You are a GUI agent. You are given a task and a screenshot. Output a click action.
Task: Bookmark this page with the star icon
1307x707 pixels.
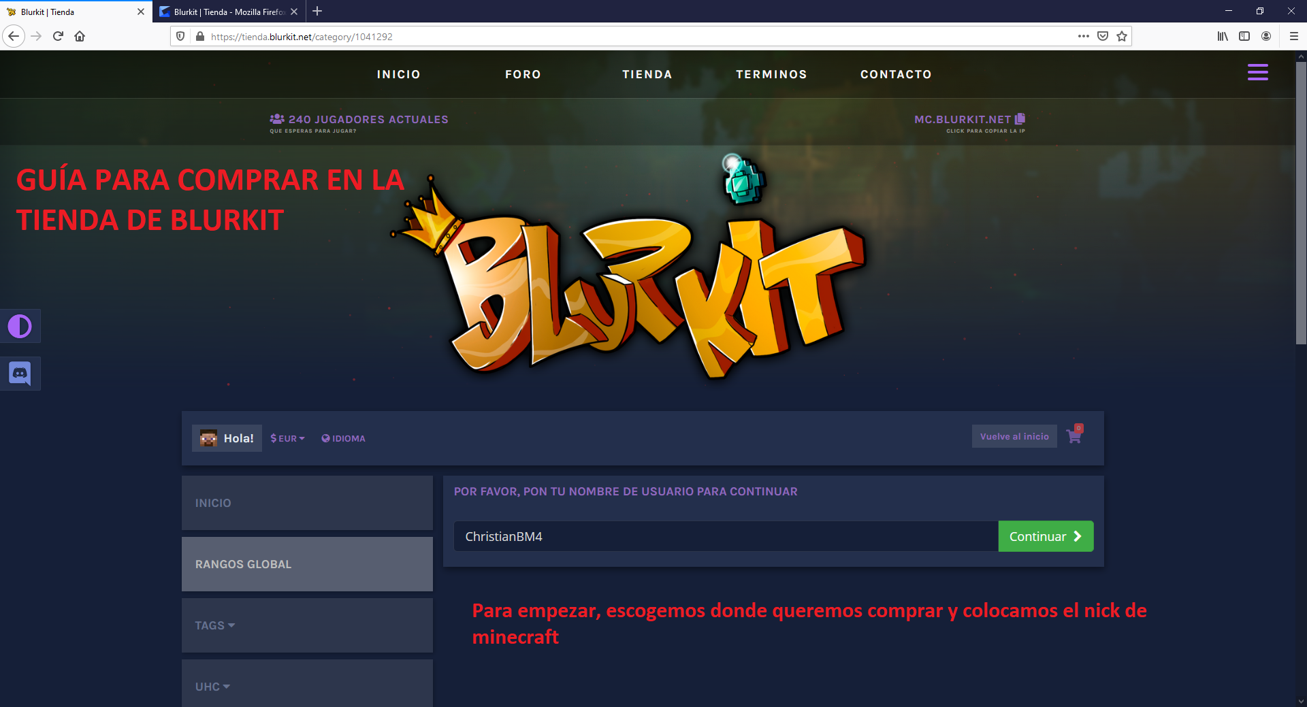pos(1122,36)
